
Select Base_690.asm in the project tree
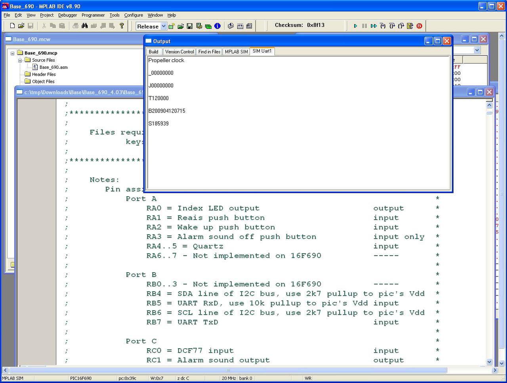[53, 67]
